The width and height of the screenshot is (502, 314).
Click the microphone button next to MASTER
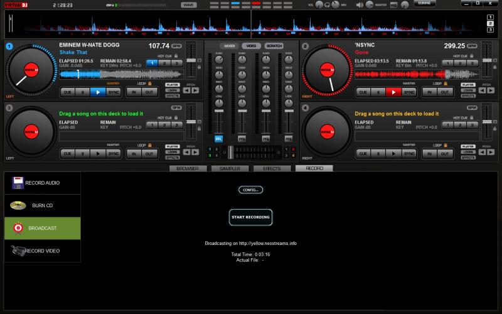tap(393, 5)
